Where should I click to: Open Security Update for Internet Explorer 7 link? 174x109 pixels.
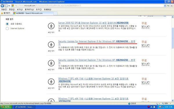coord(97,61)
